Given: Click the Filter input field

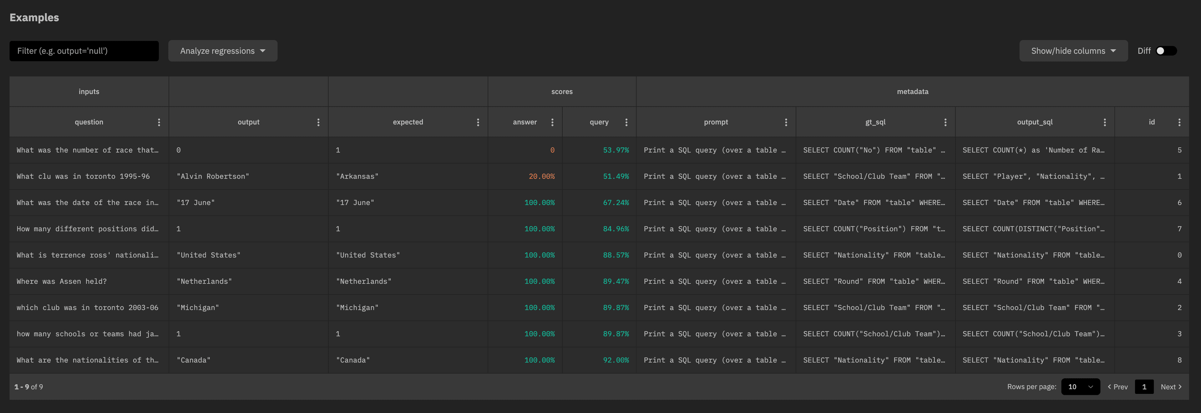Looking at the screenshot, I should pyautogui.click(x=84, y=51).
